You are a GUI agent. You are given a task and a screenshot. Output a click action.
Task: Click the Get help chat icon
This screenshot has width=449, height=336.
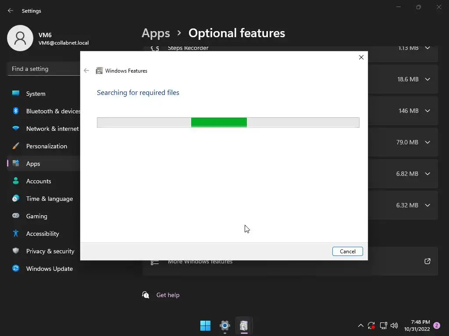click(x=146, y=295)
